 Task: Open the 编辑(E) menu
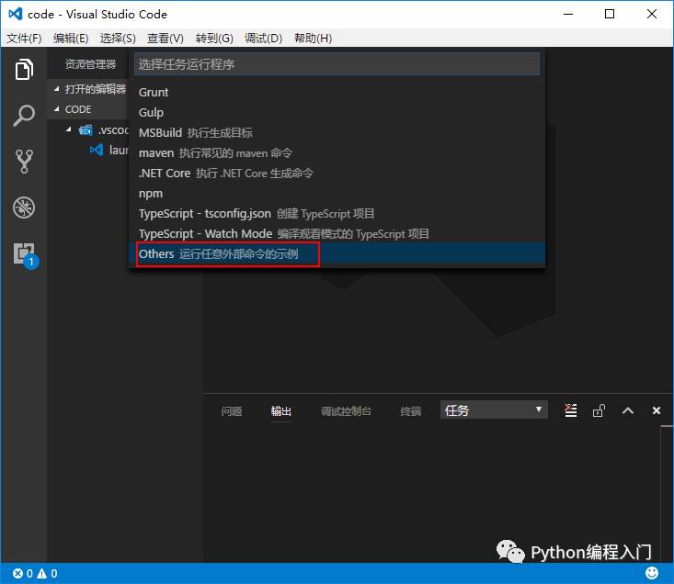coord(71,39)
